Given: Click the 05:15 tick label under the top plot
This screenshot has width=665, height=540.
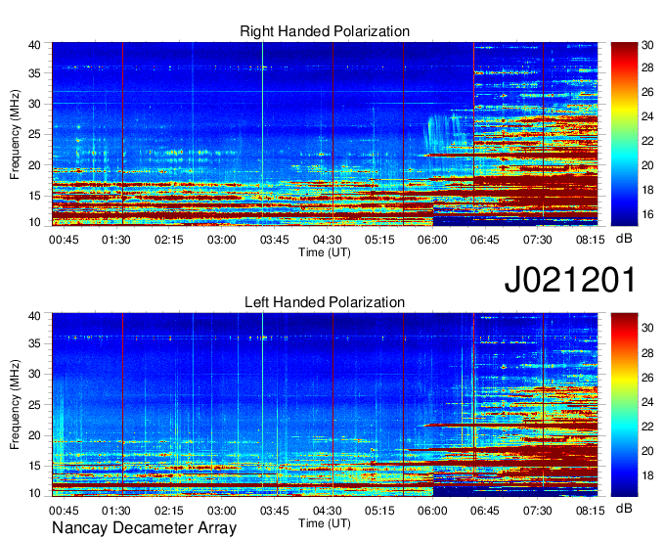Looking at the screenshot, I should coord(379,240).
